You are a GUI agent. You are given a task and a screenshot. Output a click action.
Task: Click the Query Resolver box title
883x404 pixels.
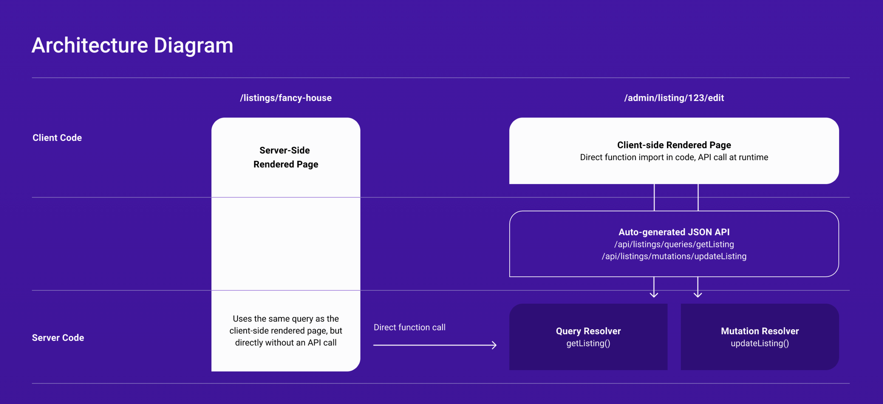point(588,331)
